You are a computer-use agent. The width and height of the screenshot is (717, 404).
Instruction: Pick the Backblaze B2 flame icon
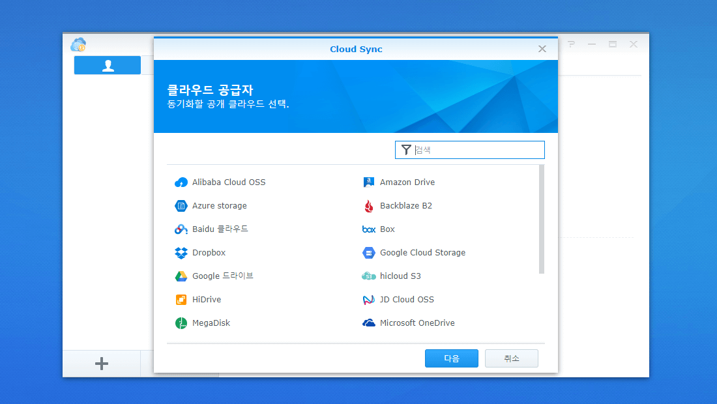(x=368, y=206)
